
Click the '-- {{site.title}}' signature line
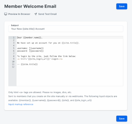click(27, 64)
